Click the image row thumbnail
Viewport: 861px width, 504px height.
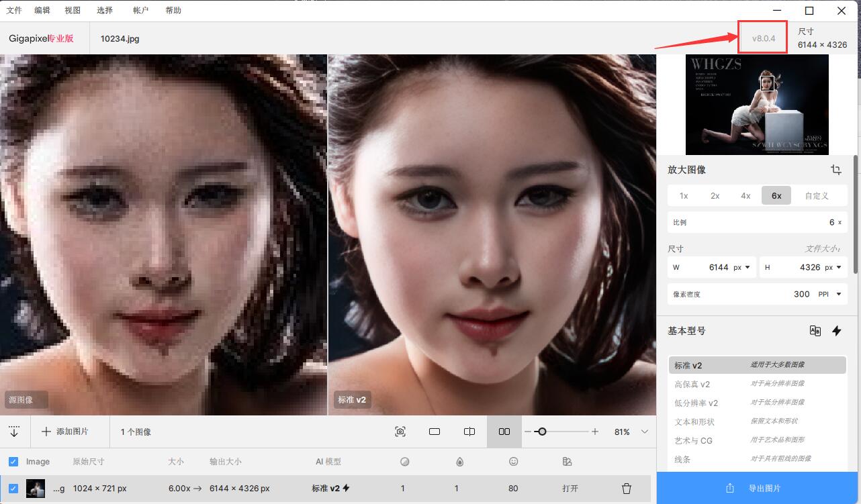coord(36,489)
